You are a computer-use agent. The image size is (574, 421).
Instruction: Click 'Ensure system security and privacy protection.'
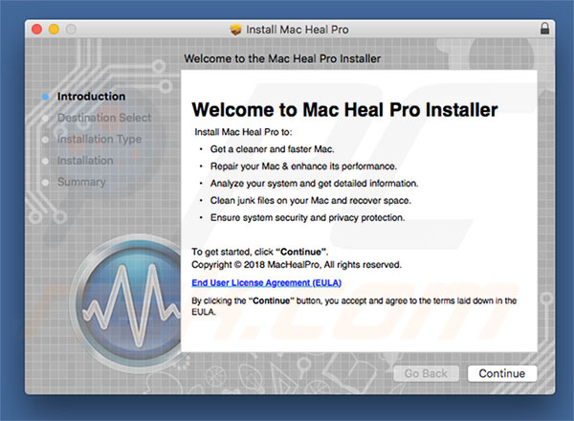click(307, 217)
